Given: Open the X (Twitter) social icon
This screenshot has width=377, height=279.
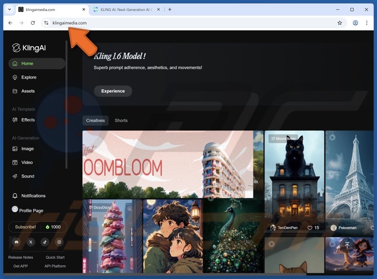Looking at the screenshot, I should 31,242.
